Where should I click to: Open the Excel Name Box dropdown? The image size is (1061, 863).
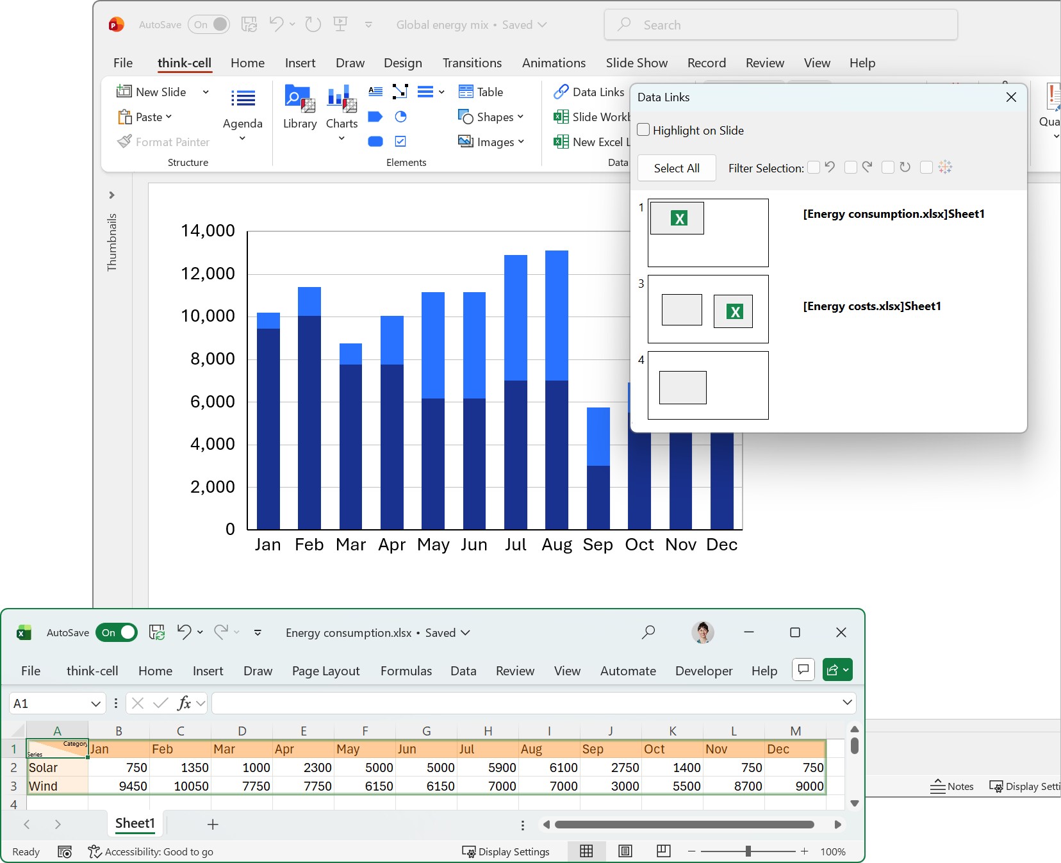[95, 703]
